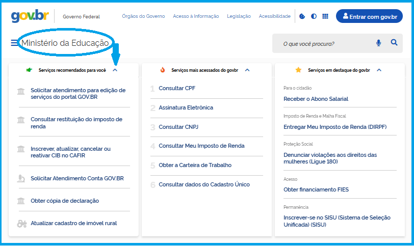Screen dimensions: 414x246
Task: Click building icon beside Consultar restituição do imposto
Action: 21,120
